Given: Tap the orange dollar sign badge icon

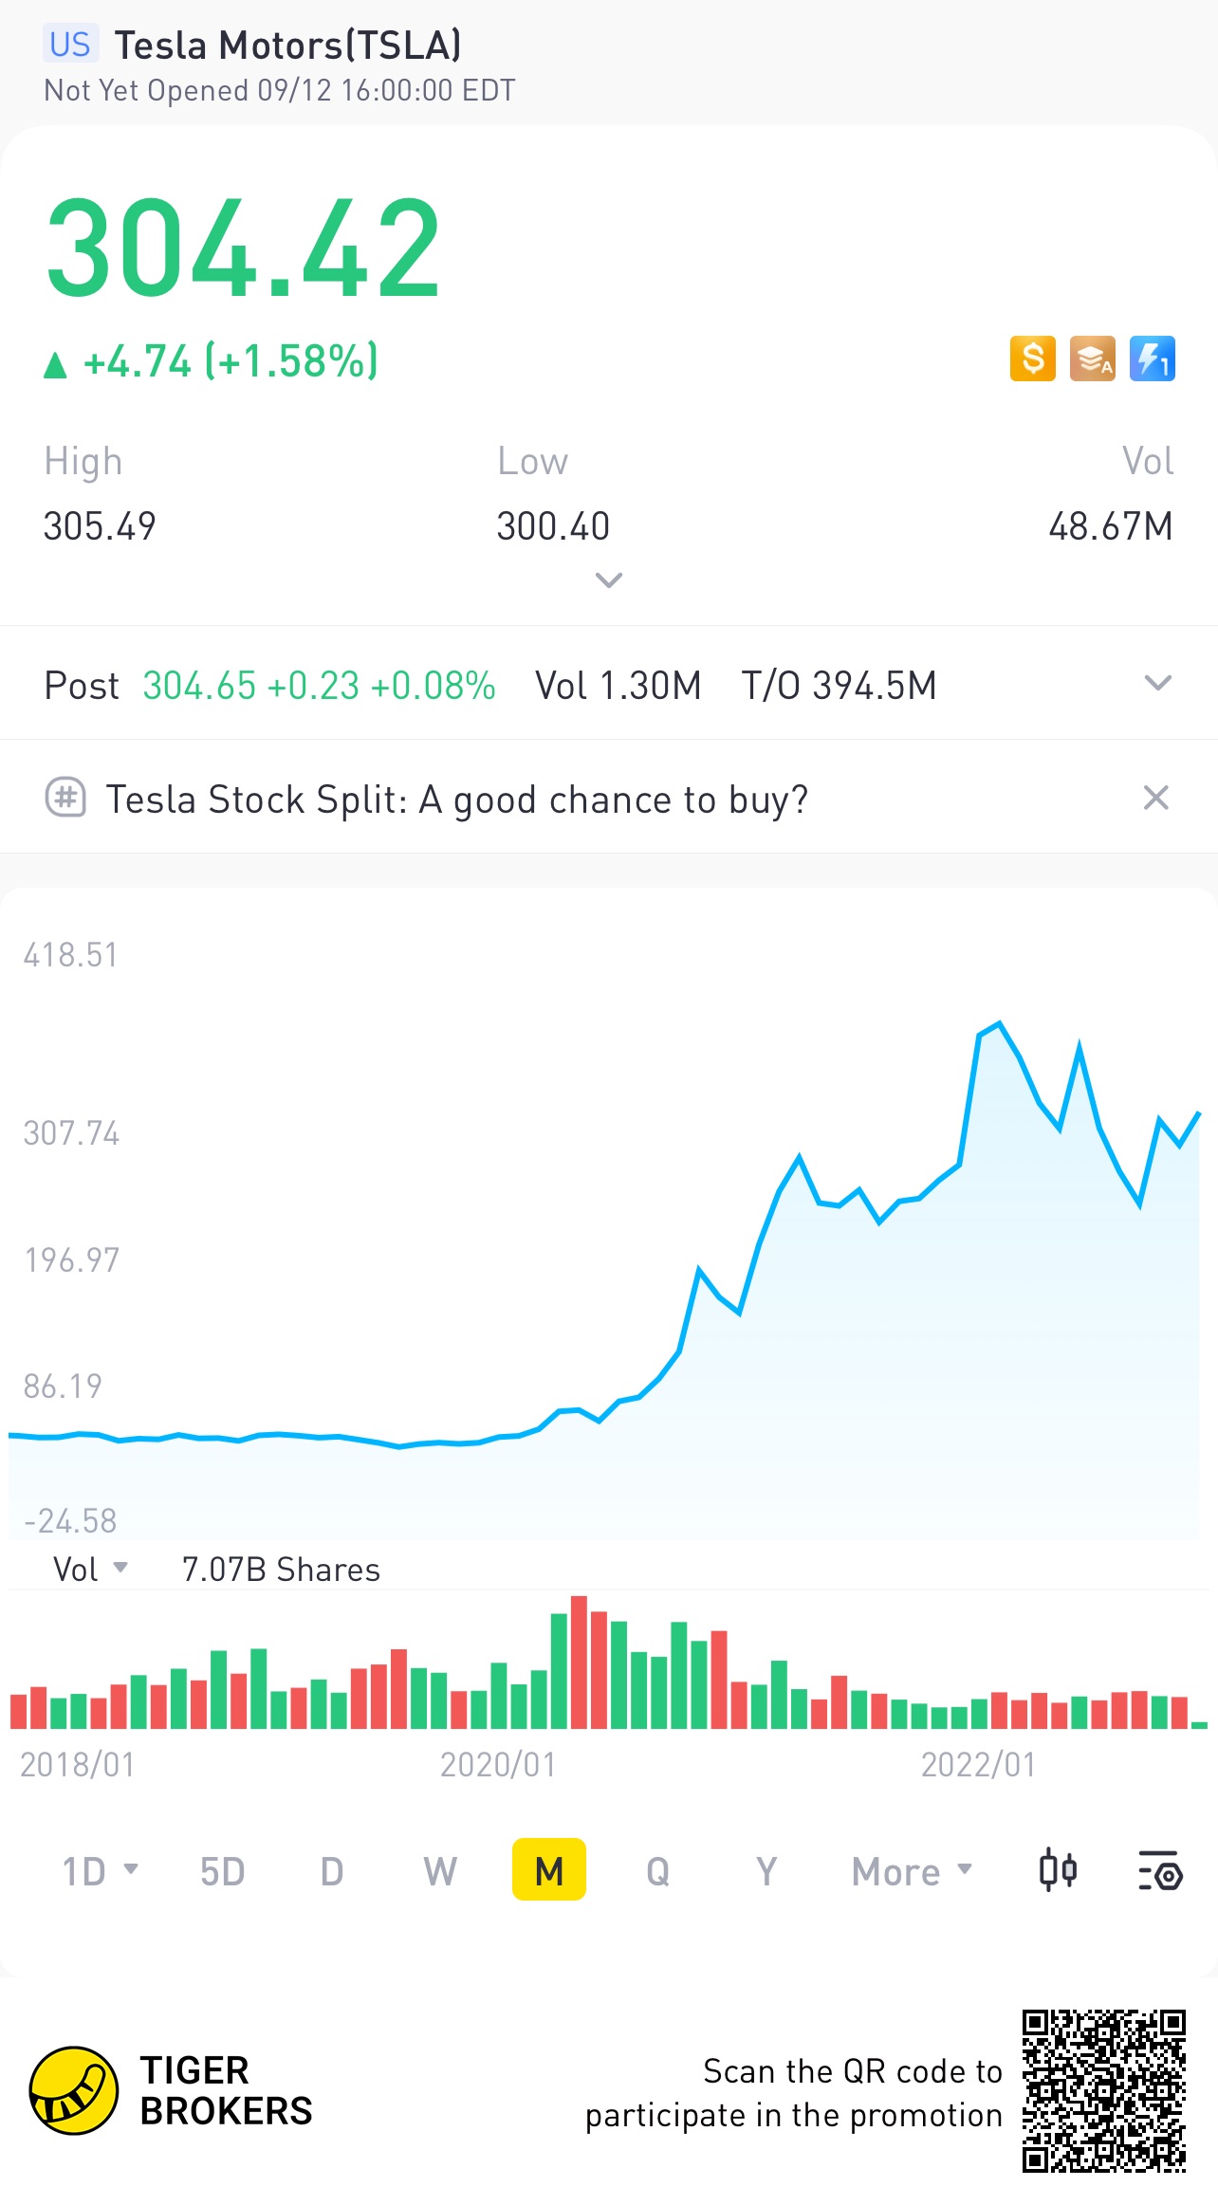Looking at the screenshot, I should 1032,358.
